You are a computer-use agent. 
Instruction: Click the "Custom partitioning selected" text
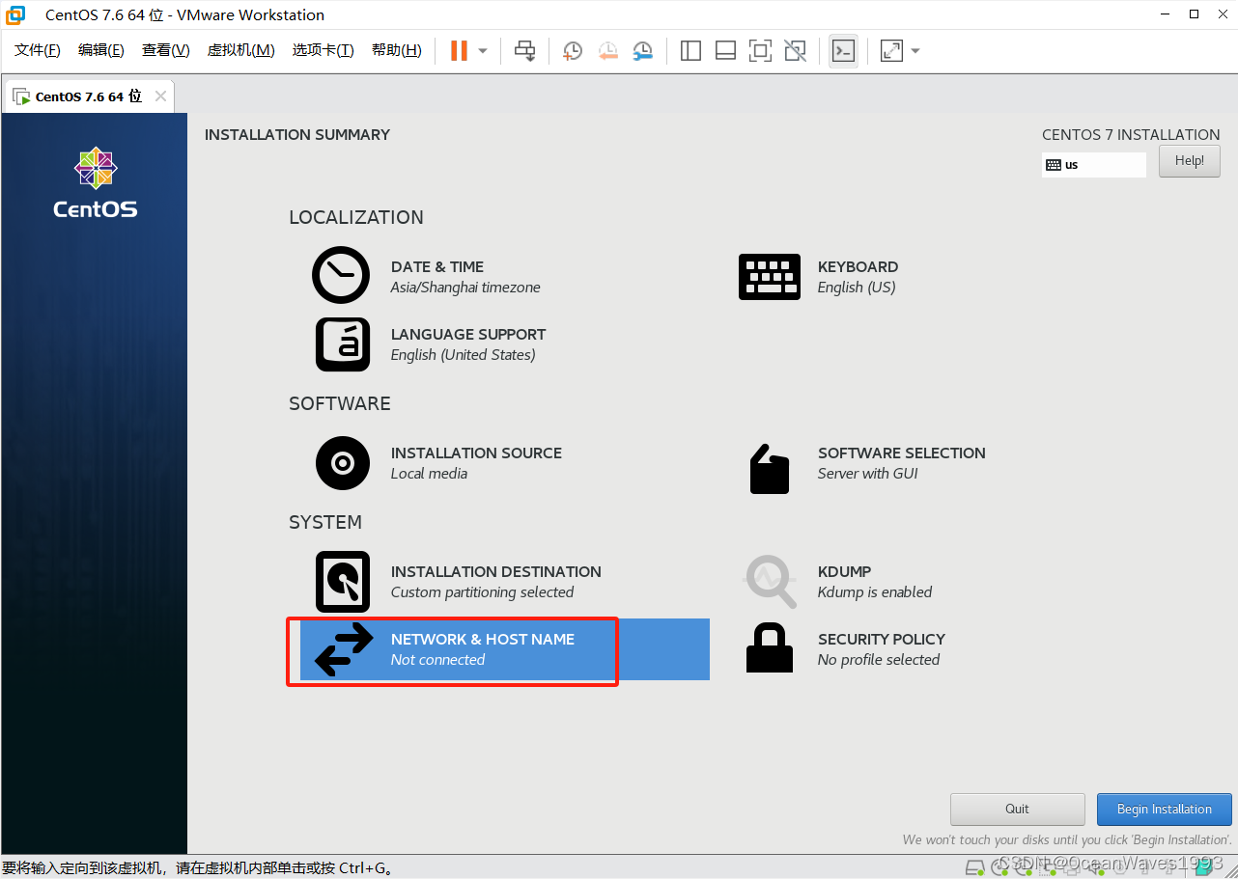click(x=482, y=592)
